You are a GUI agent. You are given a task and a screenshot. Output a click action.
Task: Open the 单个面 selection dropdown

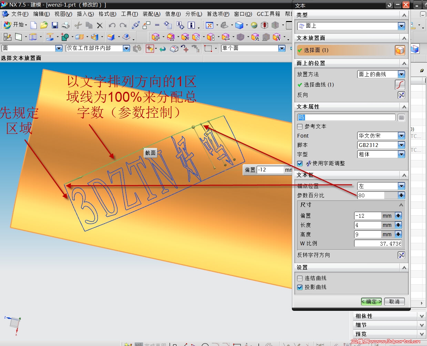(282, 48)
